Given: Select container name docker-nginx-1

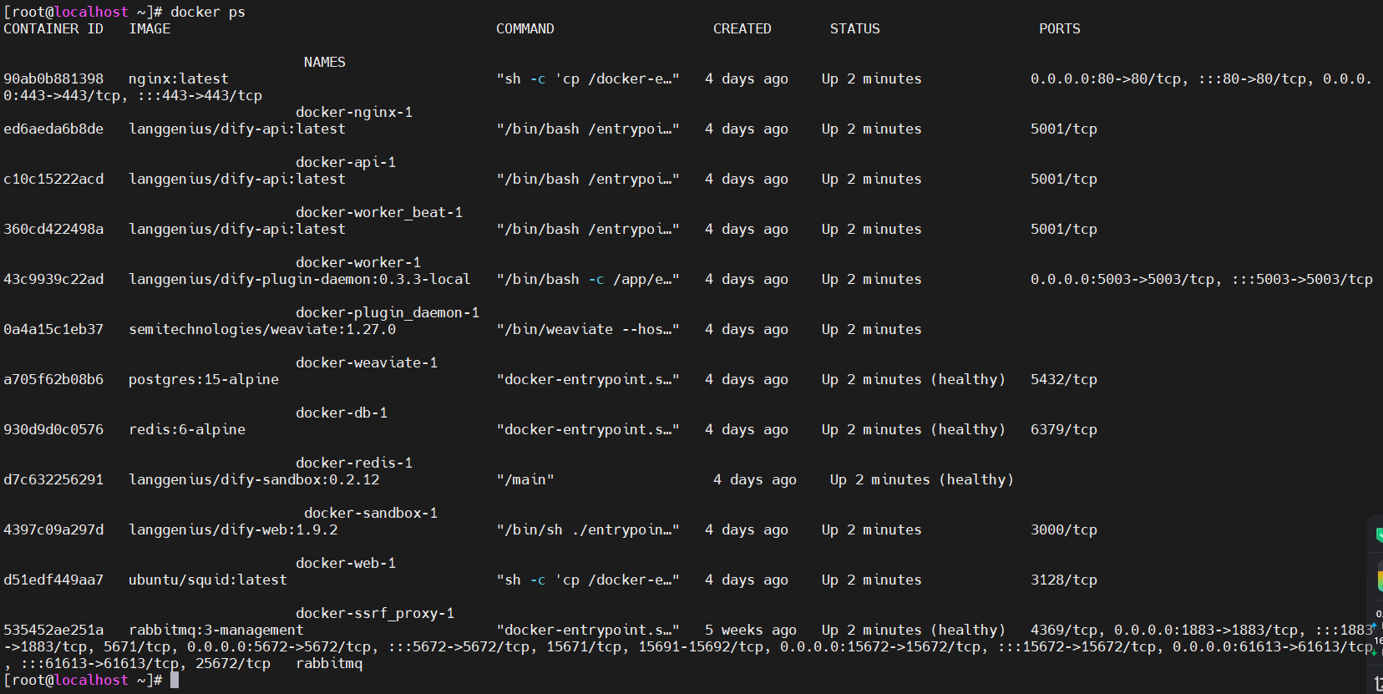Looking at the screenshot, I should pos(354,112).
